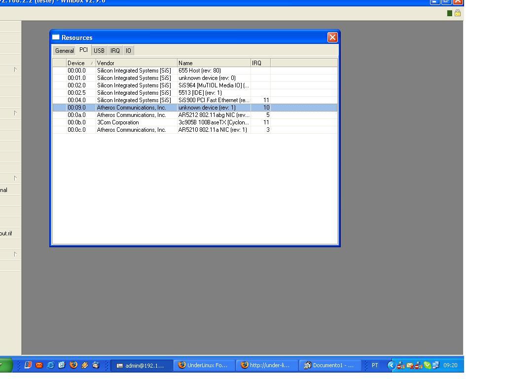The width and height of the screenshot is (505, 379).
Task: Click the network computers tray icon
Action: click(x=436, y=365)
